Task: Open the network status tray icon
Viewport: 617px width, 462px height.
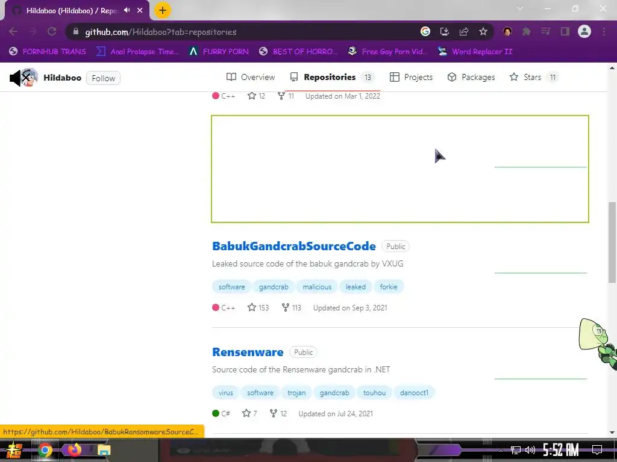Action: click(x=516, y=450)
